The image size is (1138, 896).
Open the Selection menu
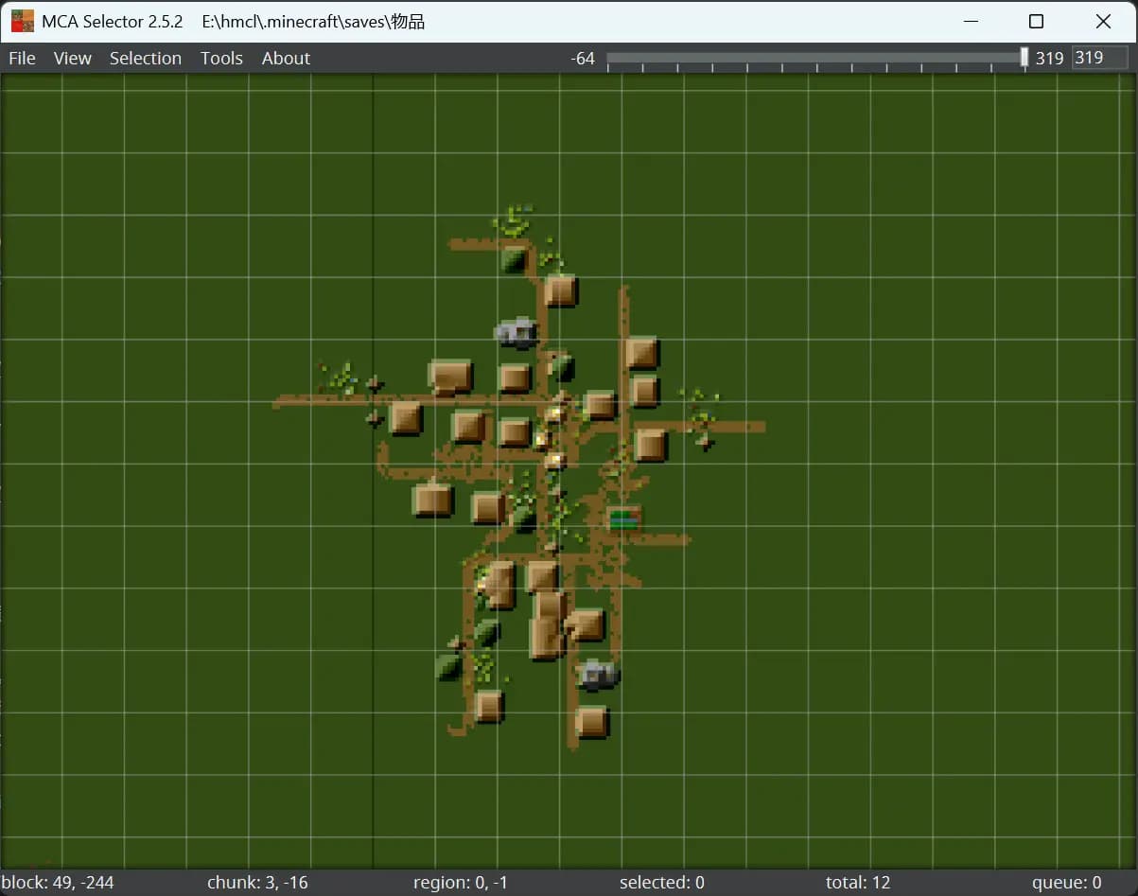(x=145, y=58)
